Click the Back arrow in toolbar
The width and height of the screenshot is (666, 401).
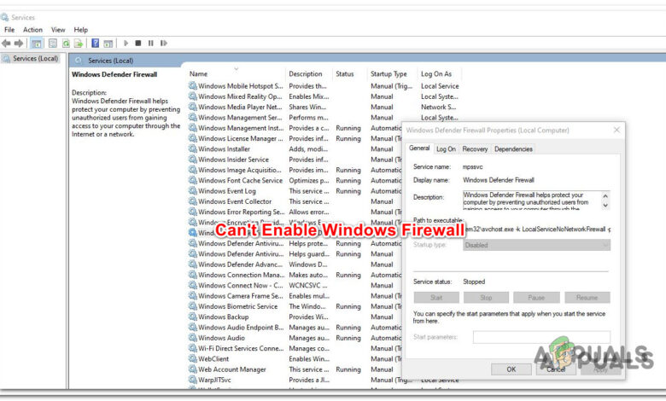pos(6,44)
